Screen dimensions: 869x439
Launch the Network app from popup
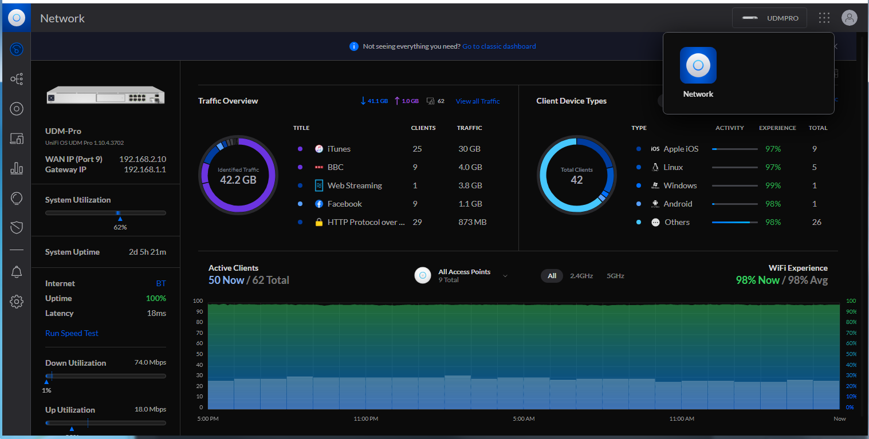(698, 66)
